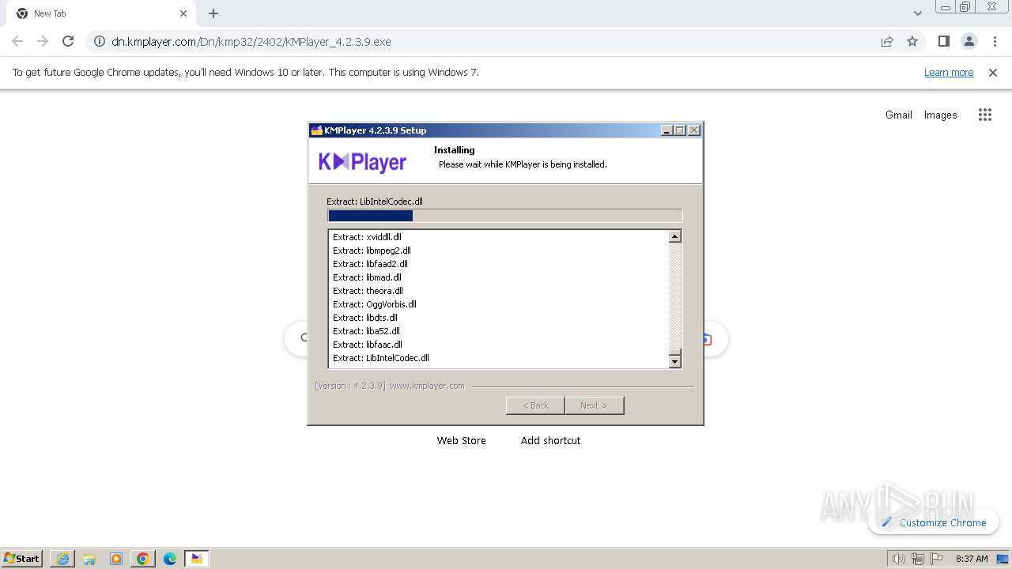Open Chrome three-dot menu
The width and height of the screenshot is (1012, 569).
[x=994, y=41]
